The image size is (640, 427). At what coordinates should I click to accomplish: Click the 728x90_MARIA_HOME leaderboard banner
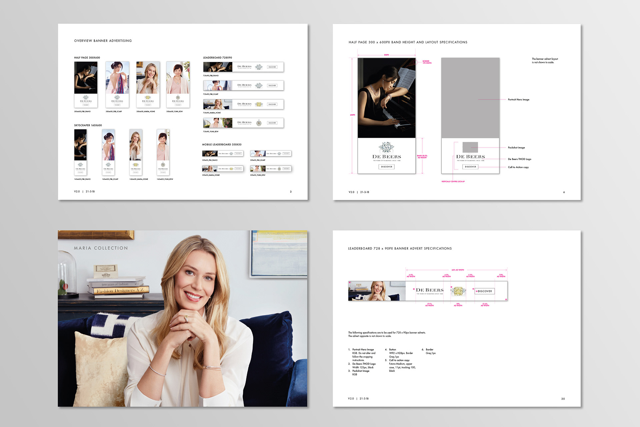pyautogui.click(x=243, y=104)
